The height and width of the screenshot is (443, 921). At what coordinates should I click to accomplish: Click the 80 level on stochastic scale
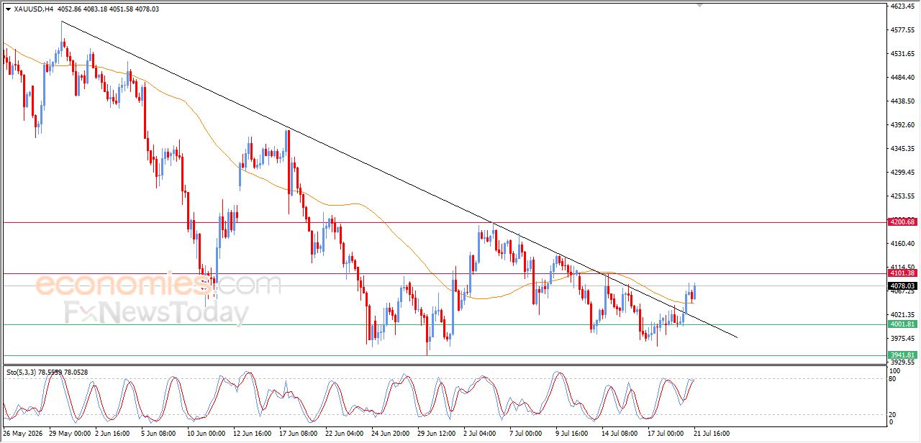[894, 378]
